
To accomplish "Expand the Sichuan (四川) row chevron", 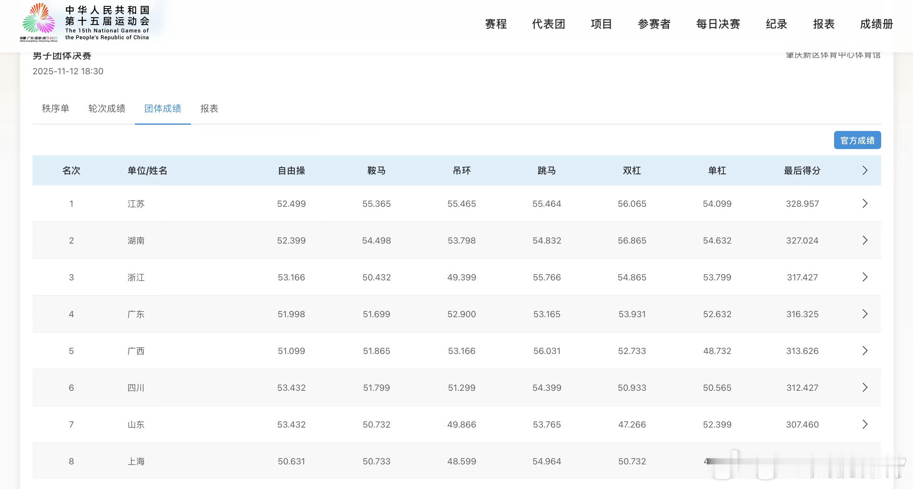I will 864,388.
